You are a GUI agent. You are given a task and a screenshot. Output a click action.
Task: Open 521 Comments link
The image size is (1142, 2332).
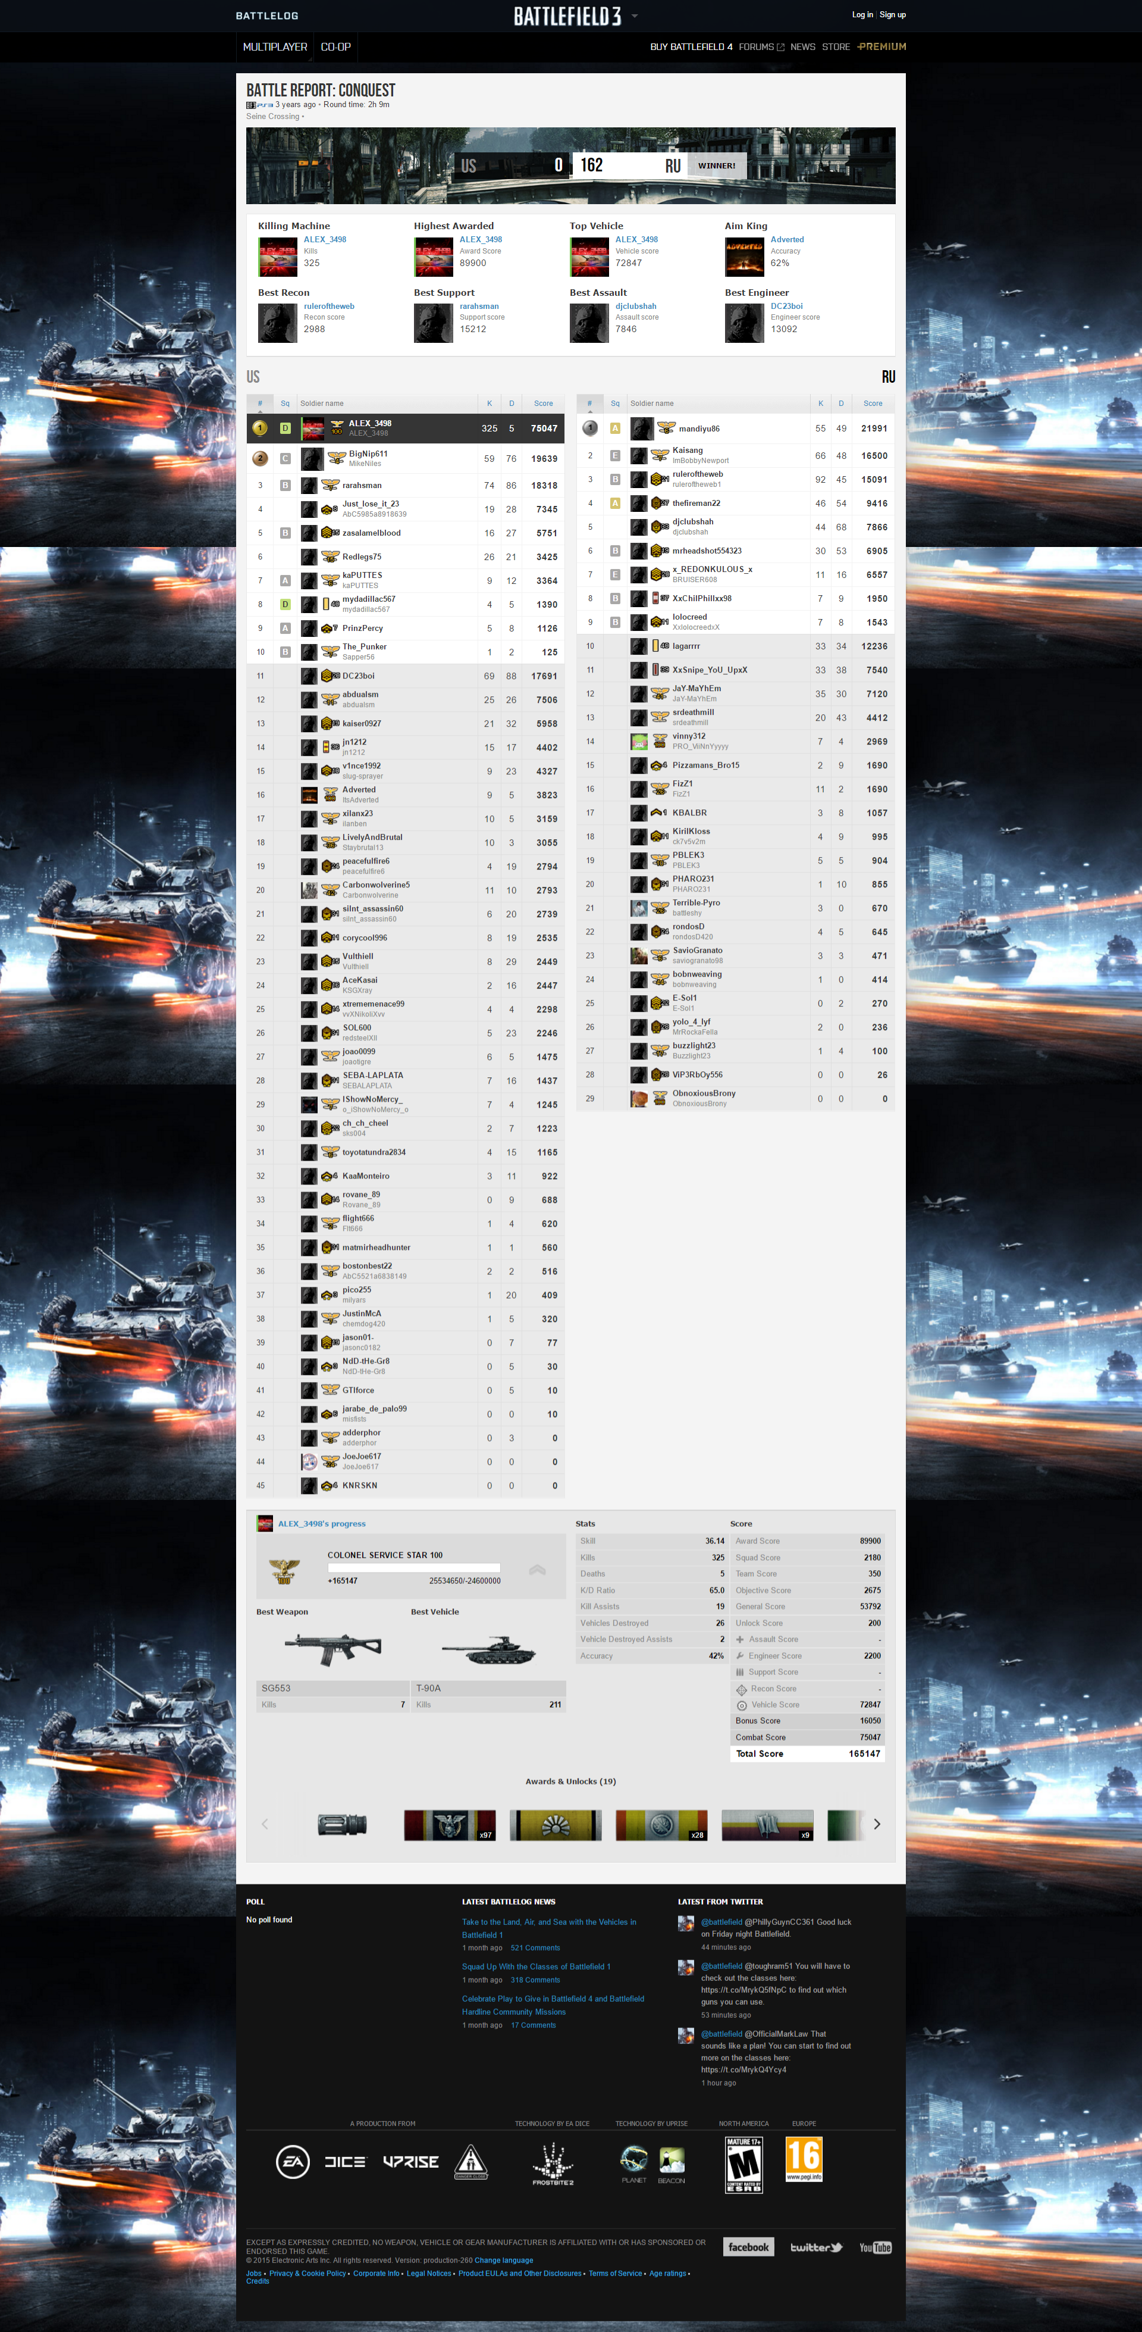535,1947
